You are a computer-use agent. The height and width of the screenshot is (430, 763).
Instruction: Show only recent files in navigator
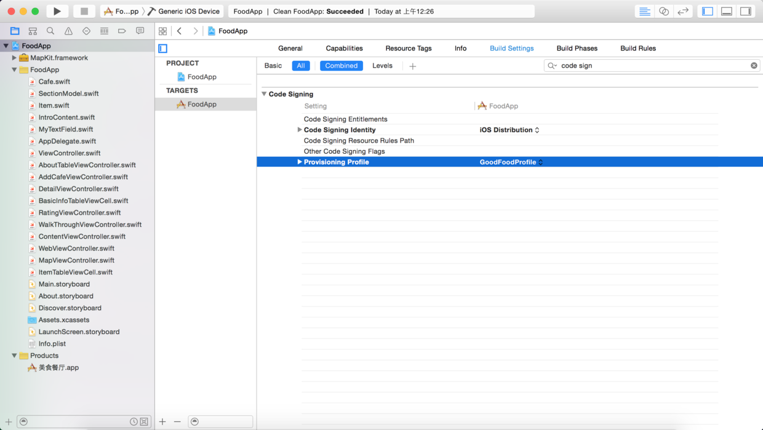pos(134,421)
